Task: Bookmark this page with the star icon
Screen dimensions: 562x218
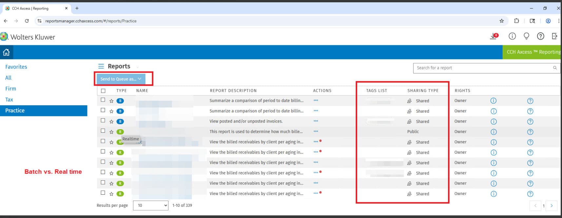Action: 501,21
